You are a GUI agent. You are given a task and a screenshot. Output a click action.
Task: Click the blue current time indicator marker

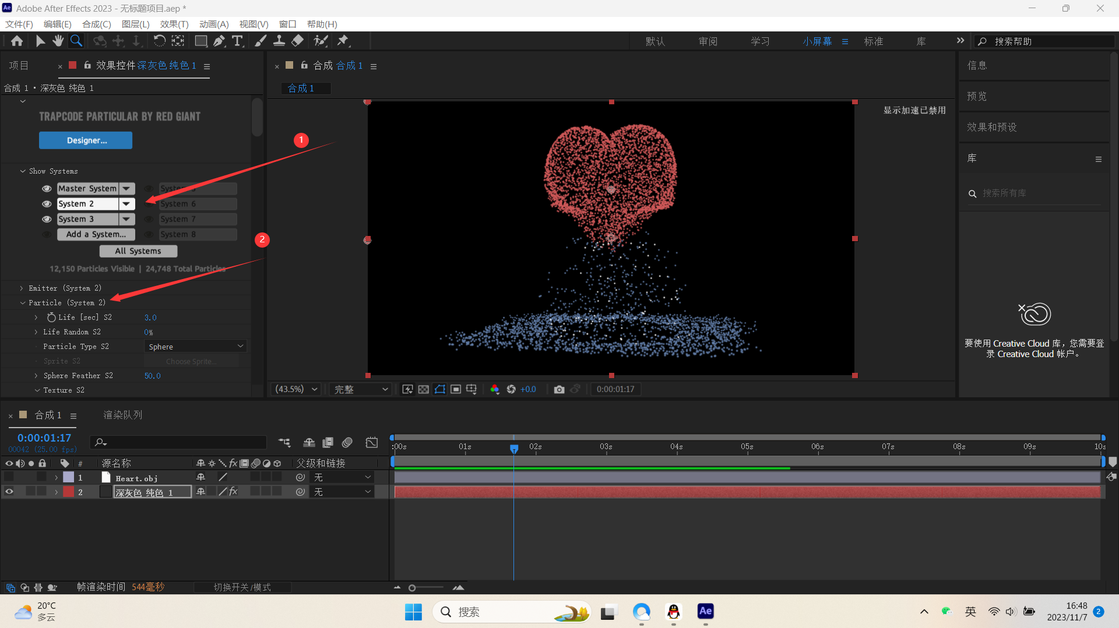(x=513, y=449)
